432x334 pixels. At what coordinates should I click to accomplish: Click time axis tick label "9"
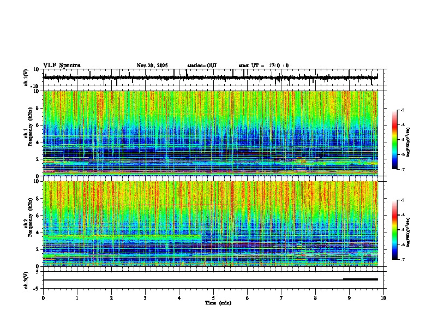tap(349, 298)
